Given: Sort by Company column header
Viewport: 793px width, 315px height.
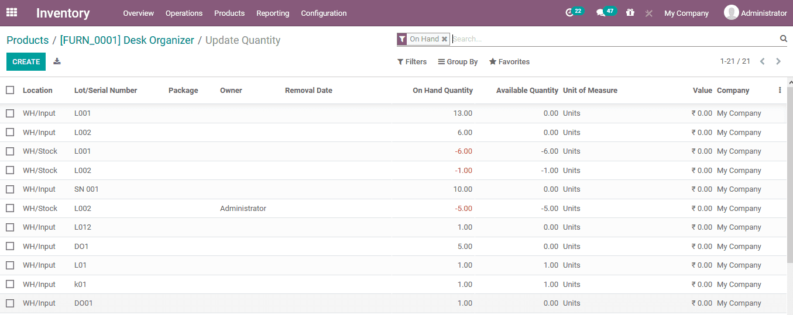Looking at the screenshot, I should [733, 90].
